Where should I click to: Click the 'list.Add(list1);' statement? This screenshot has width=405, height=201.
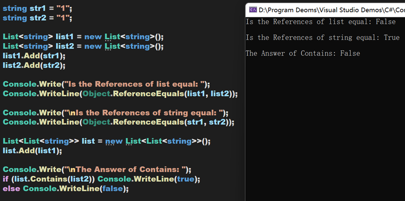(x=32, y=151)
